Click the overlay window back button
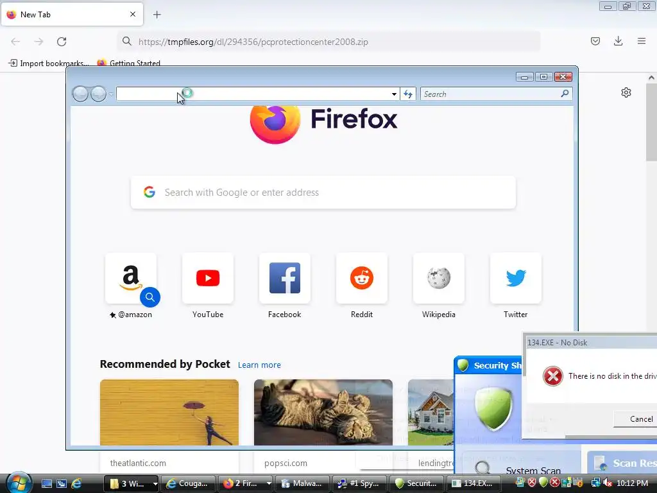This screenshot has height=493, width=657. (x=80, y=94)
